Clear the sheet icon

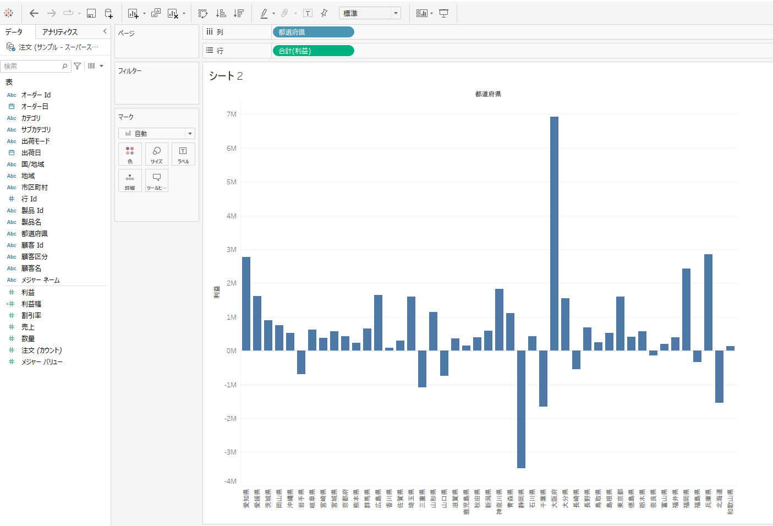click(173, 13)
